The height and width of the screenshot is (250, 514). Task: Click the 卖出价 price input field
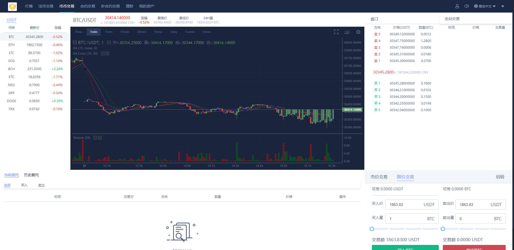pos(480,205)
